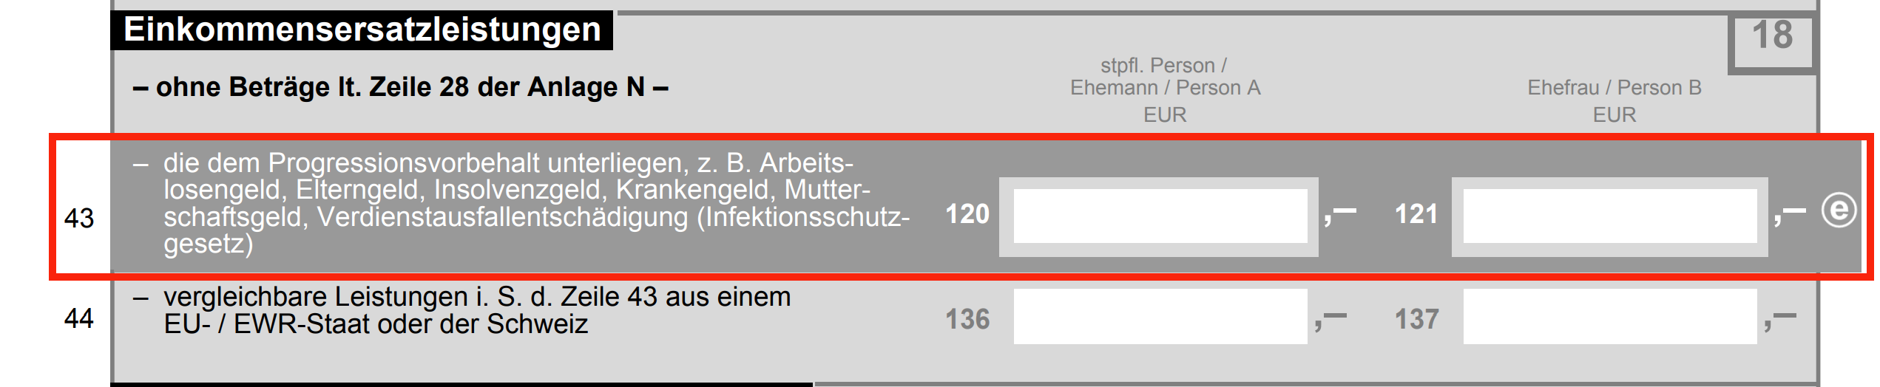Click line number 44 in the margin
This screenshot has width=1880, height=387.
point(79,318)
